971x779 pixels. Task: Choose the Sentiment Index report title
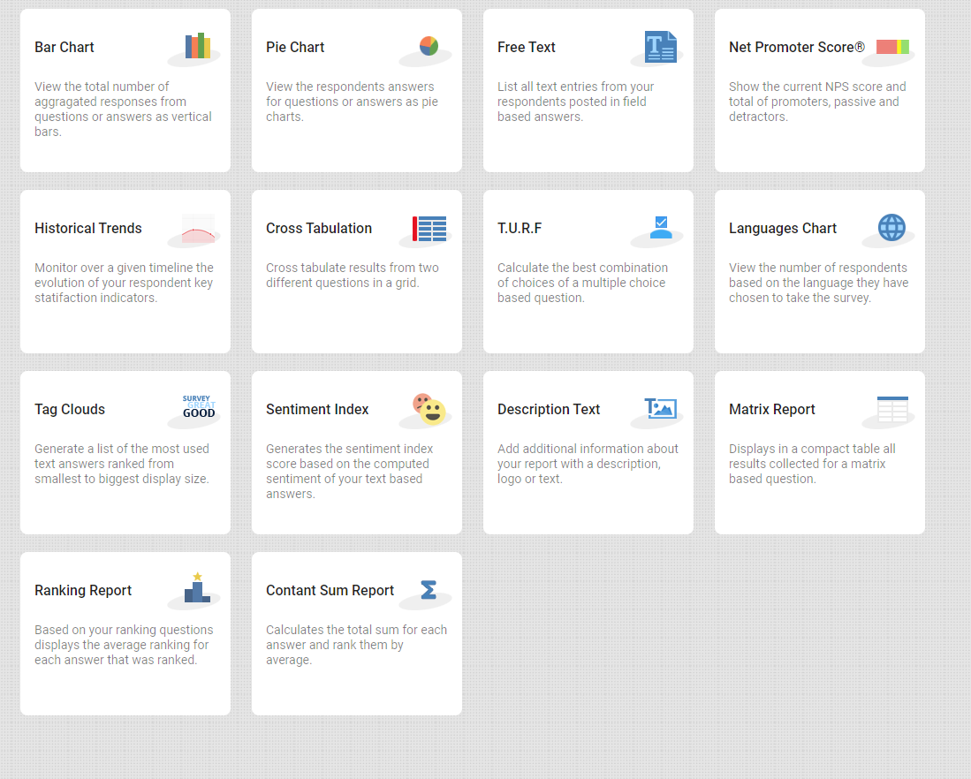tap(317, 410)
